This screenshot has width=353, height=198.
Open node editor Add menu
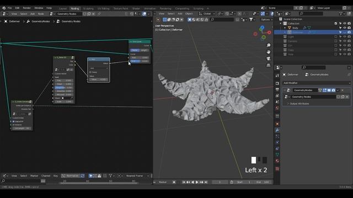[33, 14]
